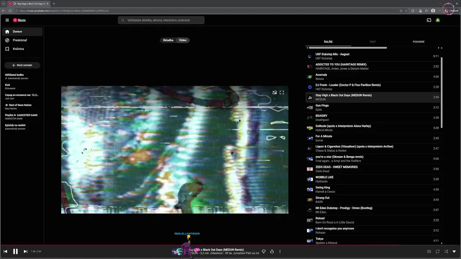This screenshot has height=259, width=461.
Task: Create a playlist with Nový zoznam
Action: pos(22,65)
